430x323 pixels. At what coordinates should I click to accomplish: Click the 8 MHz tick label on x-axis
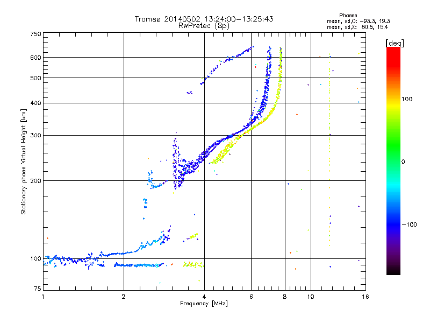pyautogui.click(x=285, y=297)
